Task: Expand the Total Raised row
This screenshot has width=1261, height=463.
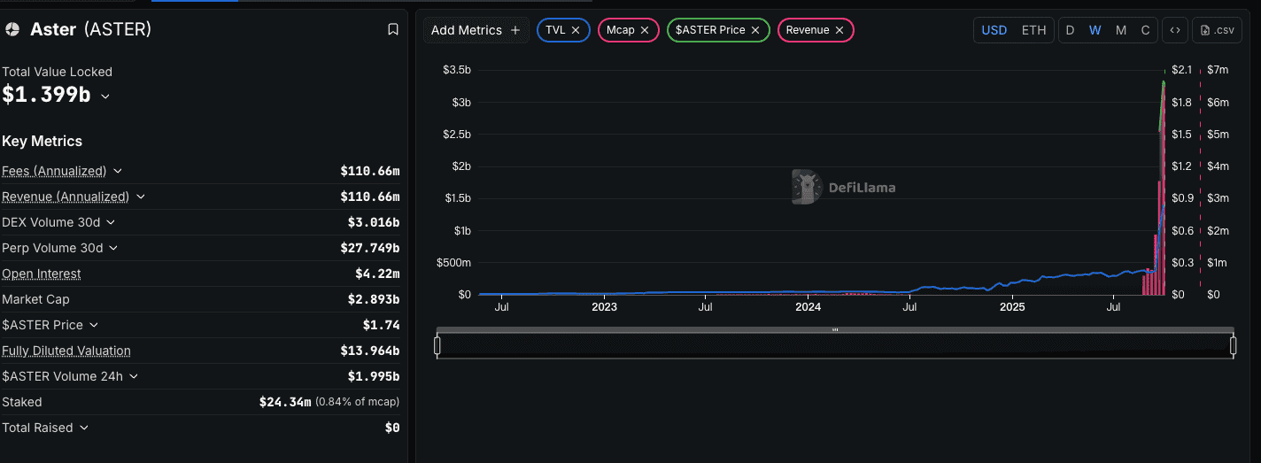Action: 84,428
